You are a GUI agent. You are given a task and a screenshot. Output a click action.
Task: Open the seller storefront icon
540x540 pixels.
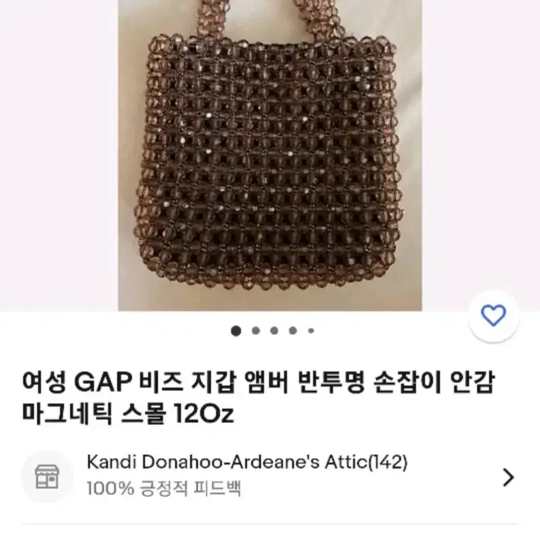(x=47, y=476)
